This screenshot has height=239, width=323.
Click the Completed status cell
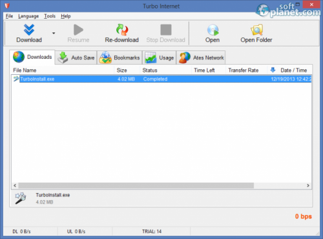[x=155, y=79]
